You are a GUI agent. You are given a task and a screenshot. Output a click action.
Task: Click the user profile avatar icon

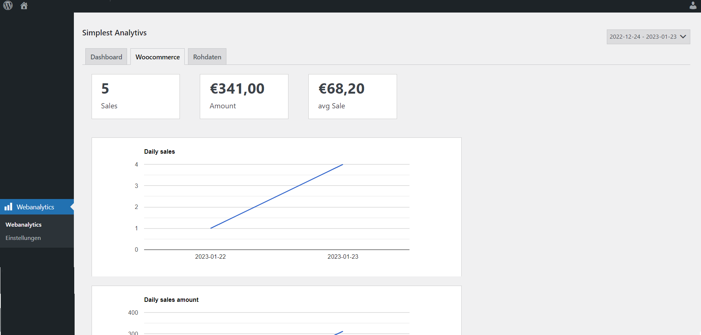[693, 5]
